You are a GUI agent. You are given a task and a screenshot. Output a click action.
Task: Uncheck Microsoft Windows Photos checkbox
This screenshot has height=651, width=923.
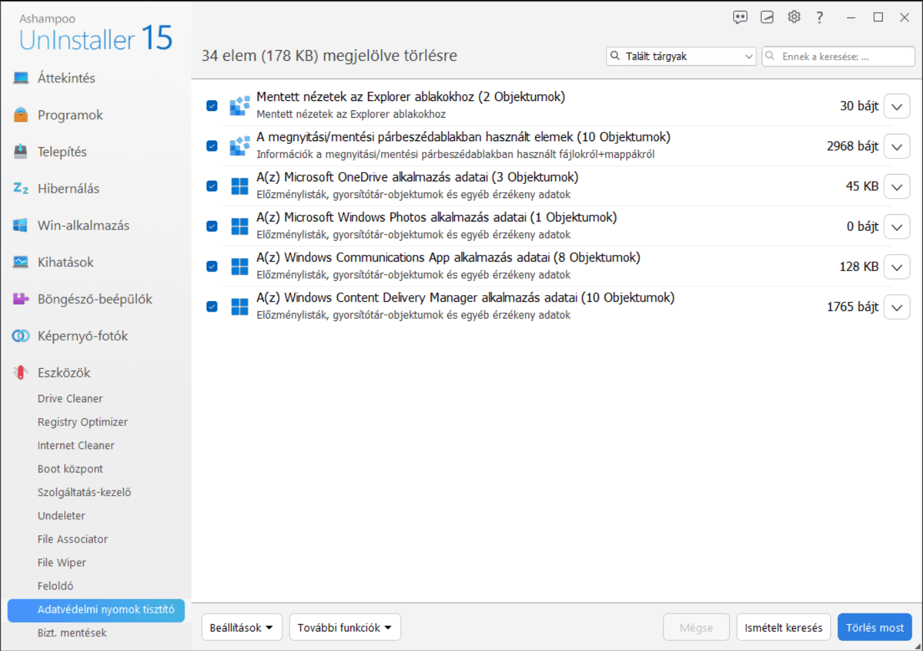tap(212, 226)
